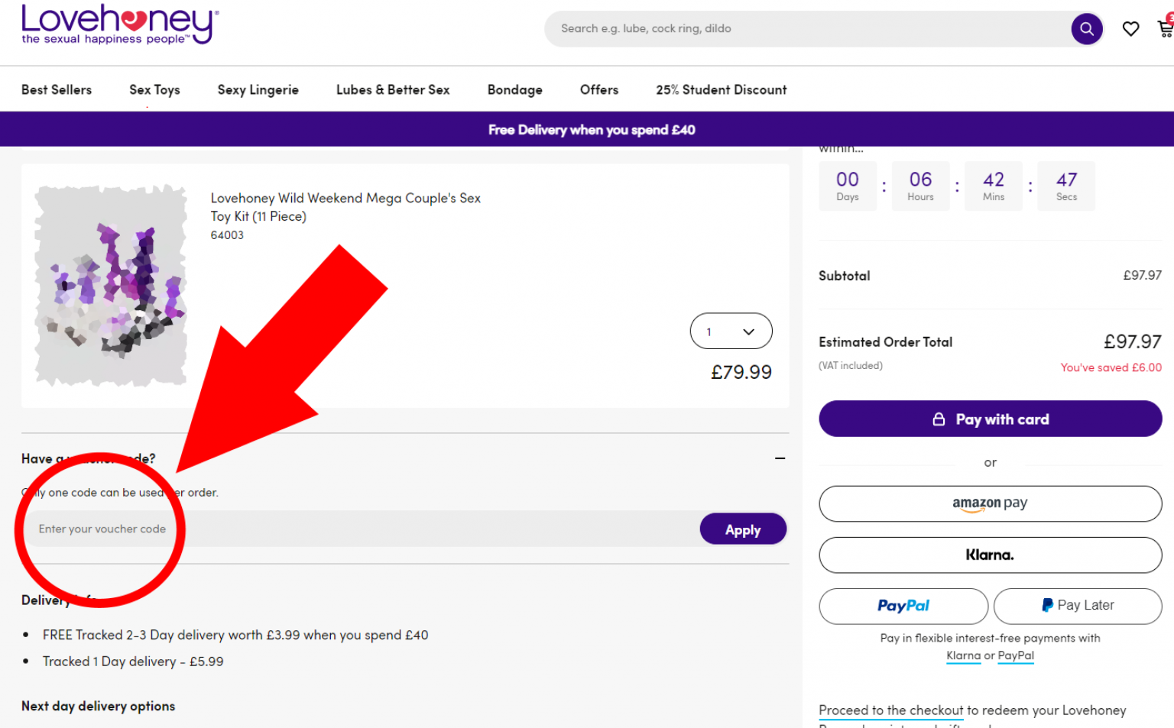Viewport: 1174px width, 728px height.
Task: Open the 25% Student Discount page
Action: (721, 90)
